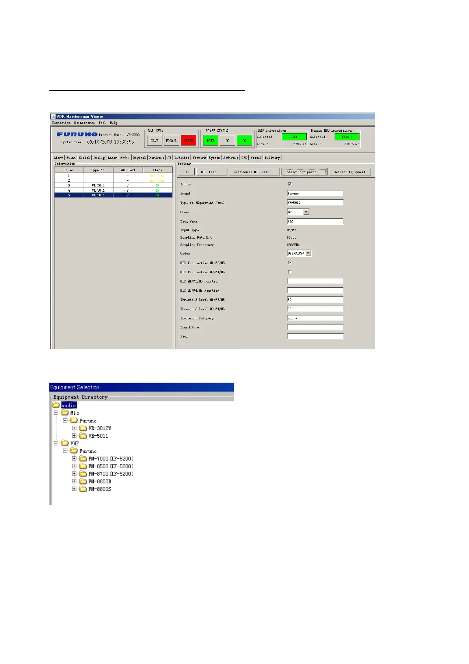Collapse the Furuno node under VHF
Image resolution: width=469 pixels, height=664 pixels.
click(65, 451)
